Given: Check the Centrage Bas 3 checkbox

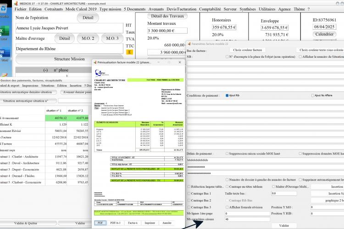Looking at the screenshot, I should (x=189, y=207).
